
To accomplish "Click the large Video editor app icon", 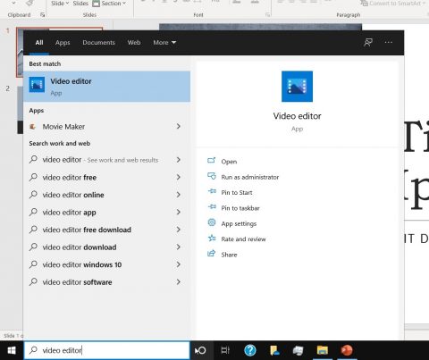I will coord(297,87).
